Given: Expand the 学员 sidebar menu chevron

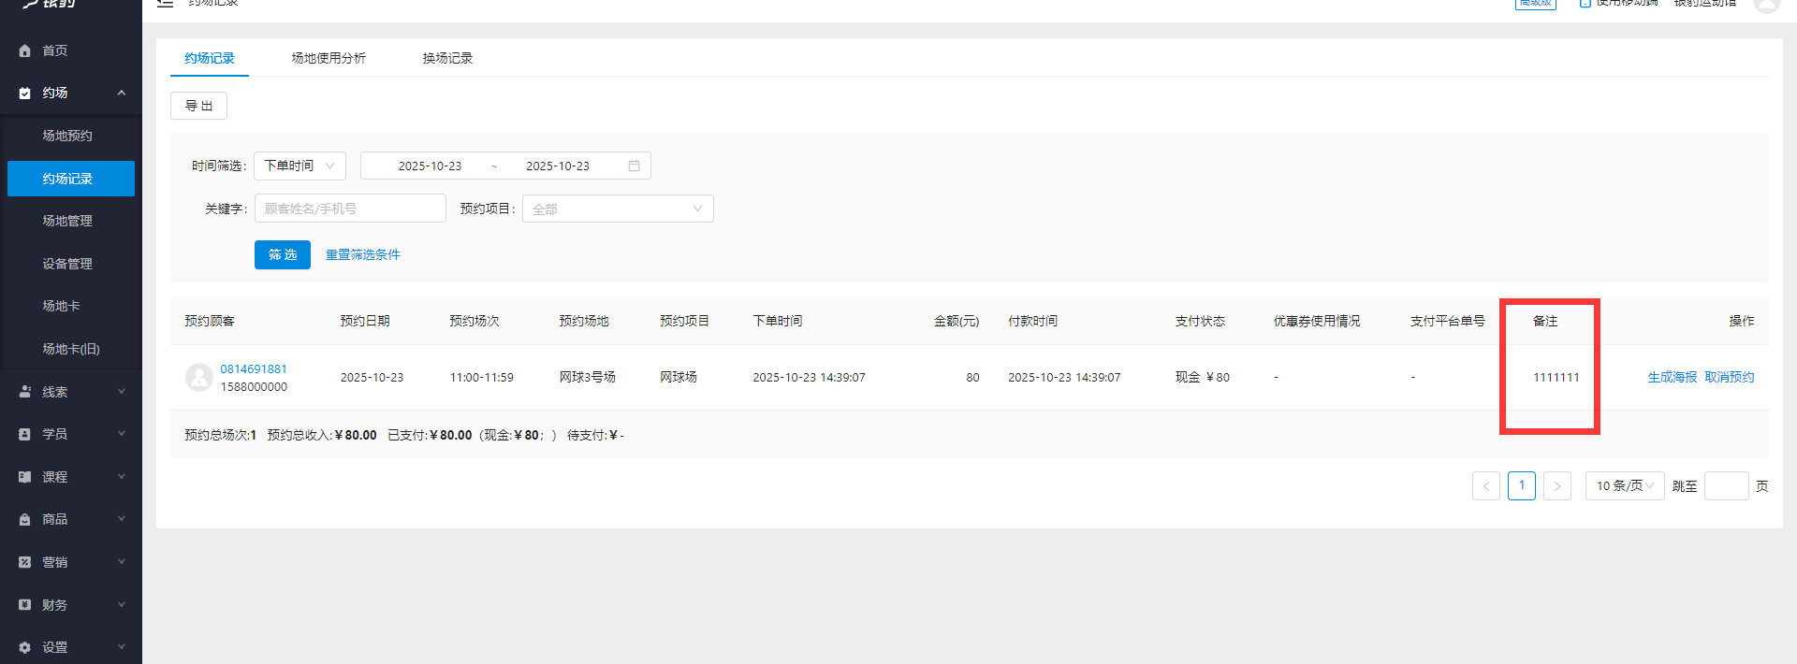Looking at the screenshot, I should click(x=122, y=434).
